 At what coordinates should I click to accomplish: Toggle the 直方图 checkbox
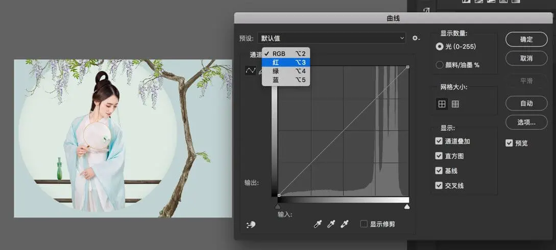point(439,156)
